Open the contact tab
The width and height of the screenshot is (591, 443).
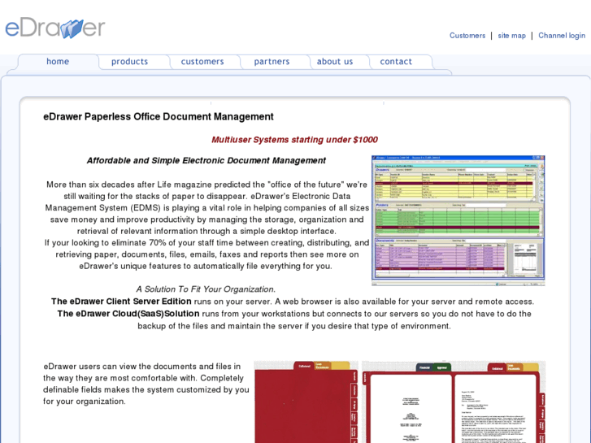point(396,62)
